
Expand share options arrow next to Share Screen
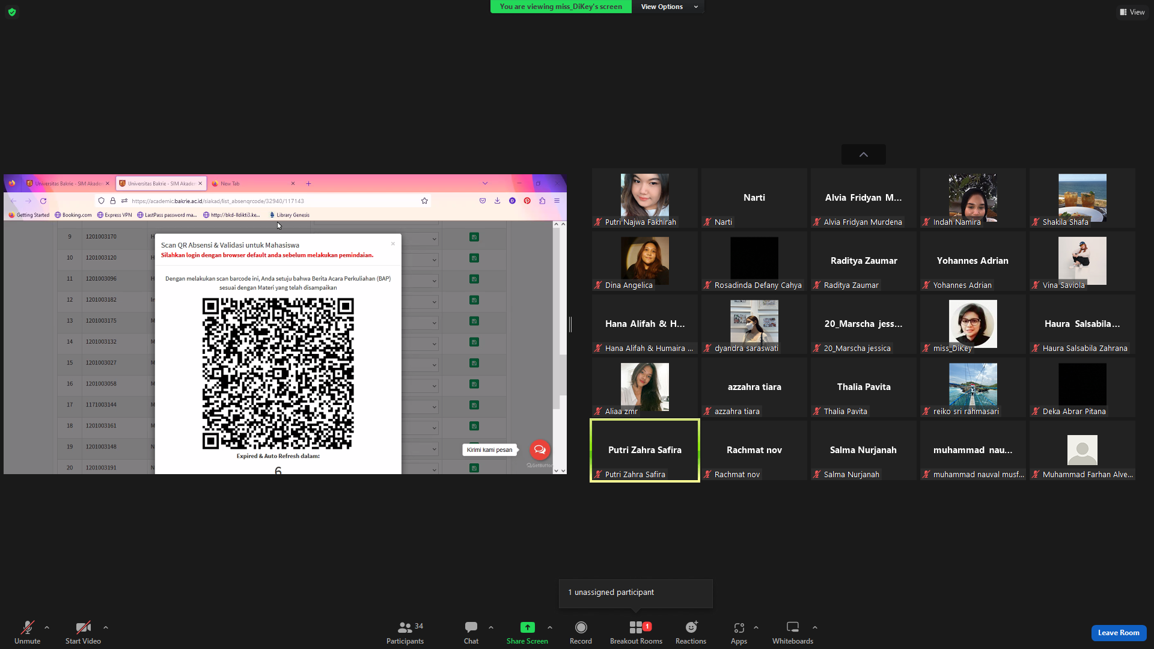(550, 627)
